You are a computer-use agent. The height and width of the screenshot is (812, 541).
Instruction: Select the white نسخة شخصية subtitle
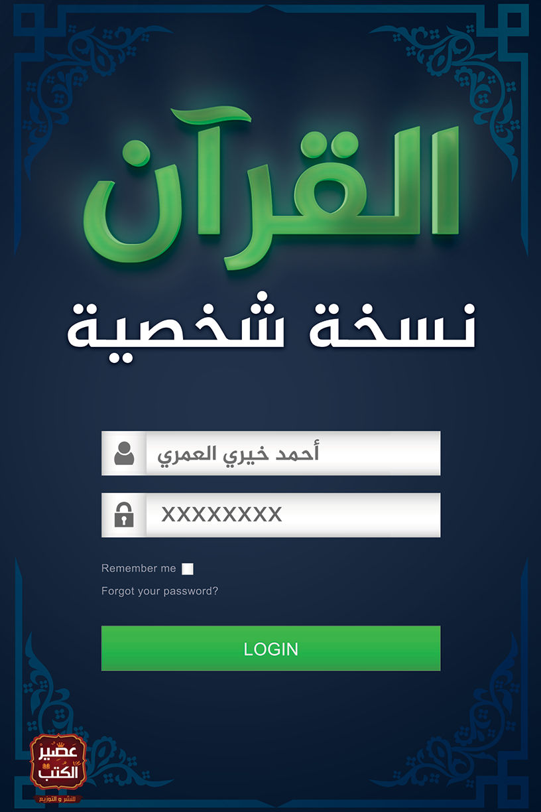click(x=271, y=323)
